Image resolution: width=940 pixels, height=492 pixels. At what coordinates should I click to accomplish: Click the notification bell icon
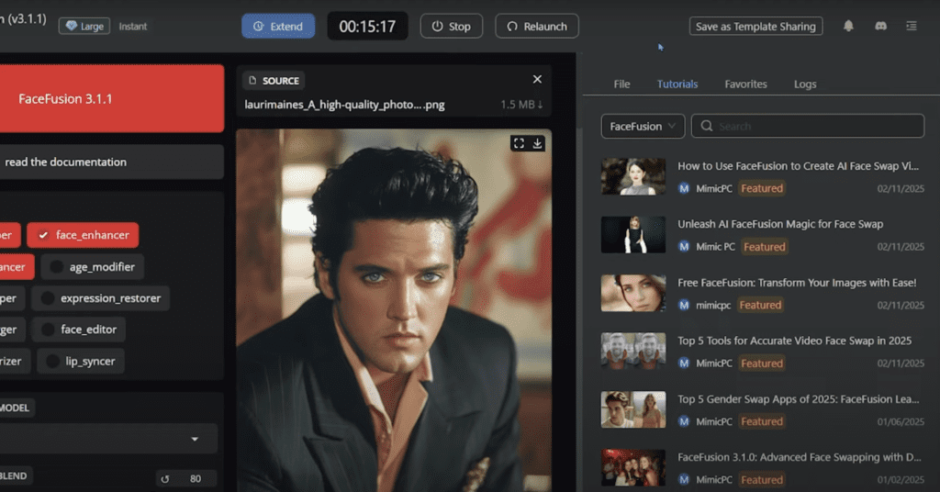[x=848, y=27]
